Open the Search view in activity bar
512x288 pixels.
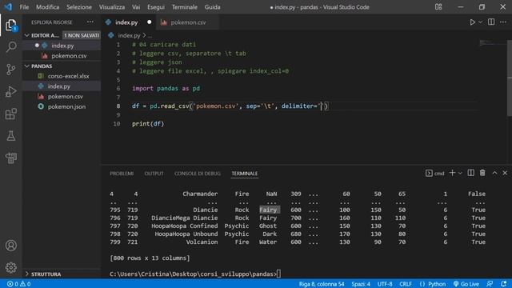(11, 47)
